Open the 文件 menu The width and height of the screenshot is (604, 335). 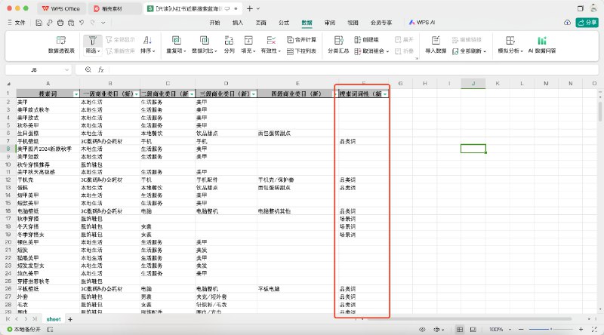[x=16, y=23]
